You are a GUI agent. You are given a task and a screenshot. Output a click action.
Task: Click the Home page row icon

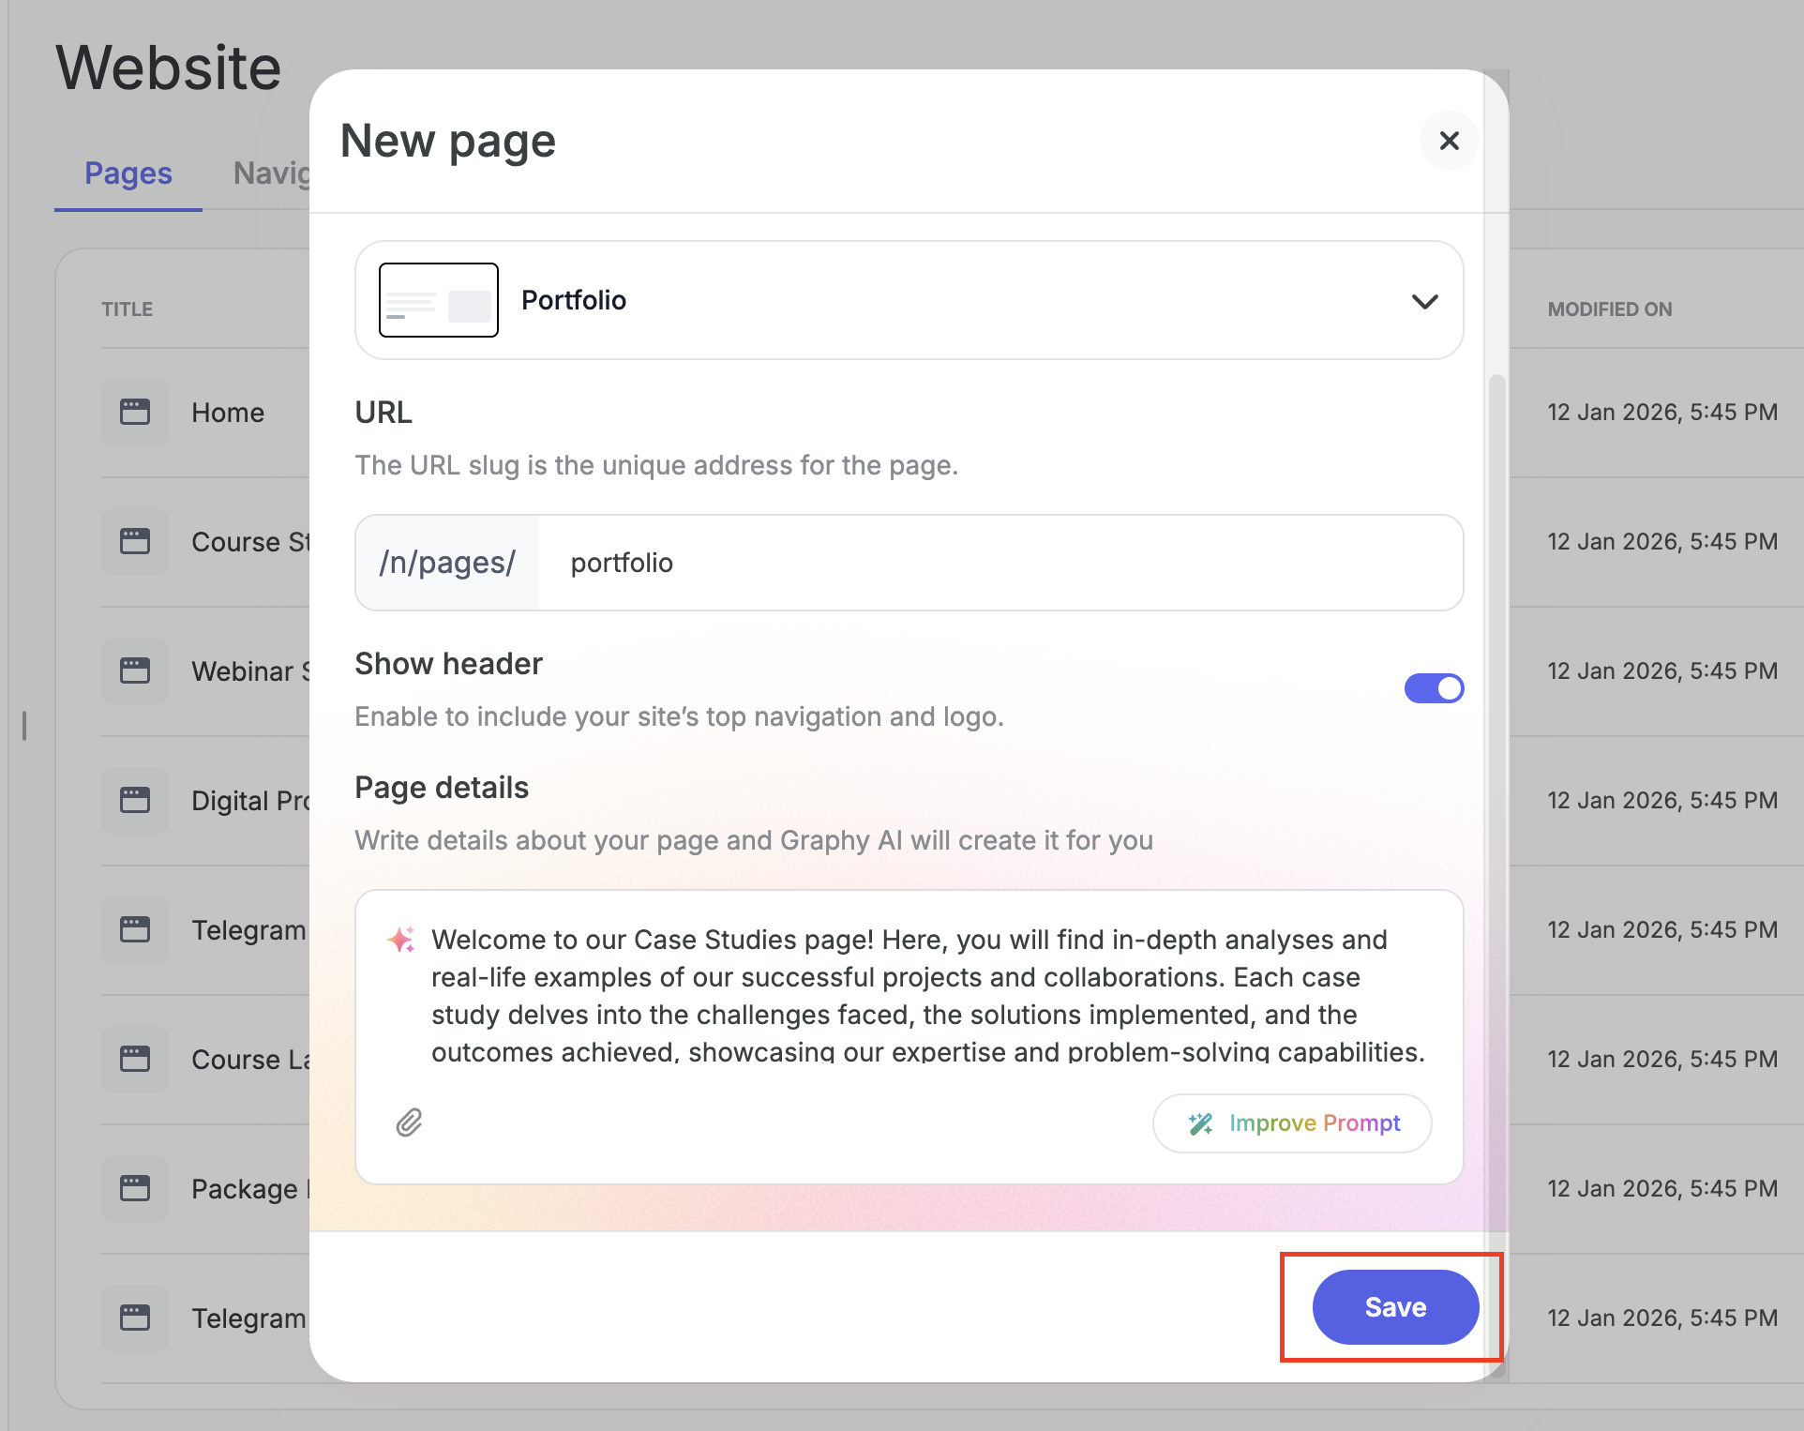[x=135, y=412]
